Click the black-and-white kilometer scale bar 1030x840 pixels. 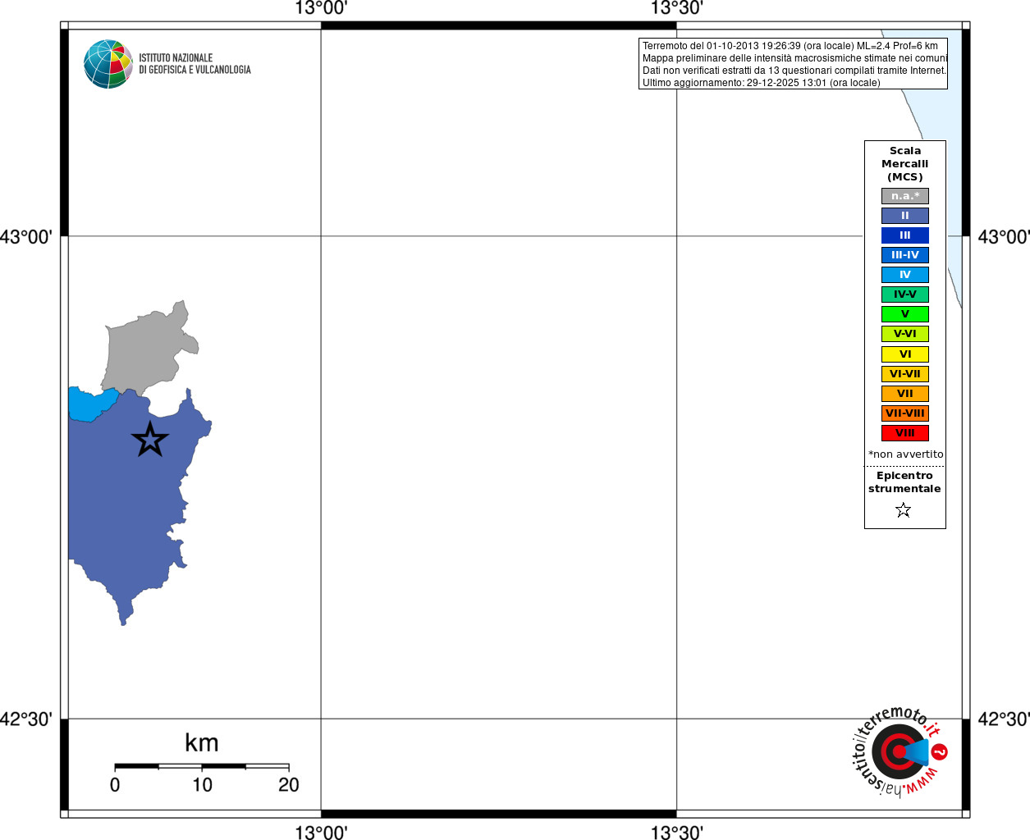pyautogui.click(x=202, y=766)
